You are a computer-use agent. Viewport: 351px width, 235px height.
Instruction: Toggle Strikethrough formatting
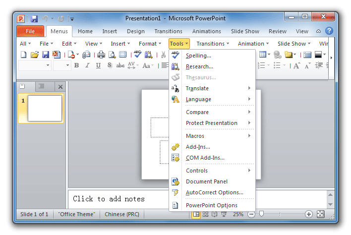(120, 65)
